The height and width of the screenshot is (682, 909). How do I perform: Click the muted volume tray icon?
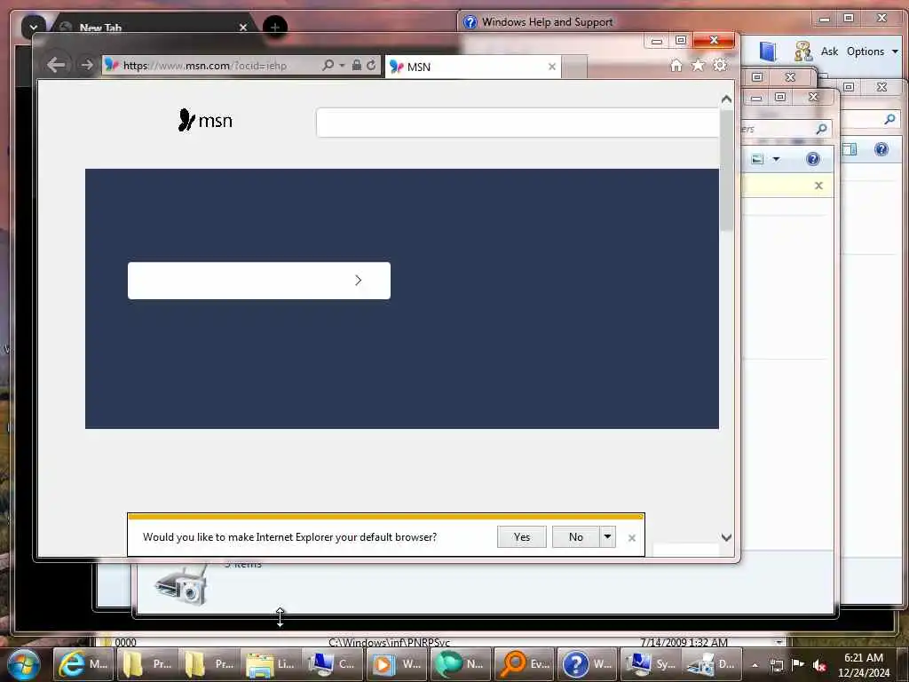tap(819, 665)
